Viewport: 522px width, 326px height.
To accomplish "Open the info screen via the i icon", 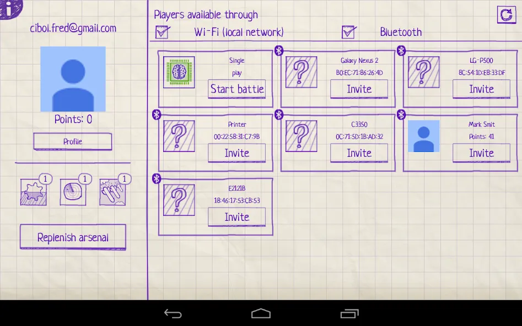I will click(8, 8).
